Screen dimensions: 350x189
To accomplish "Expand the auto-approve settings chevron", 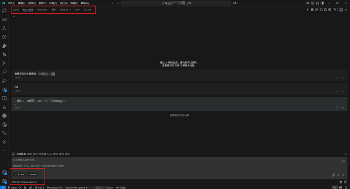I will tap(346, 154).
